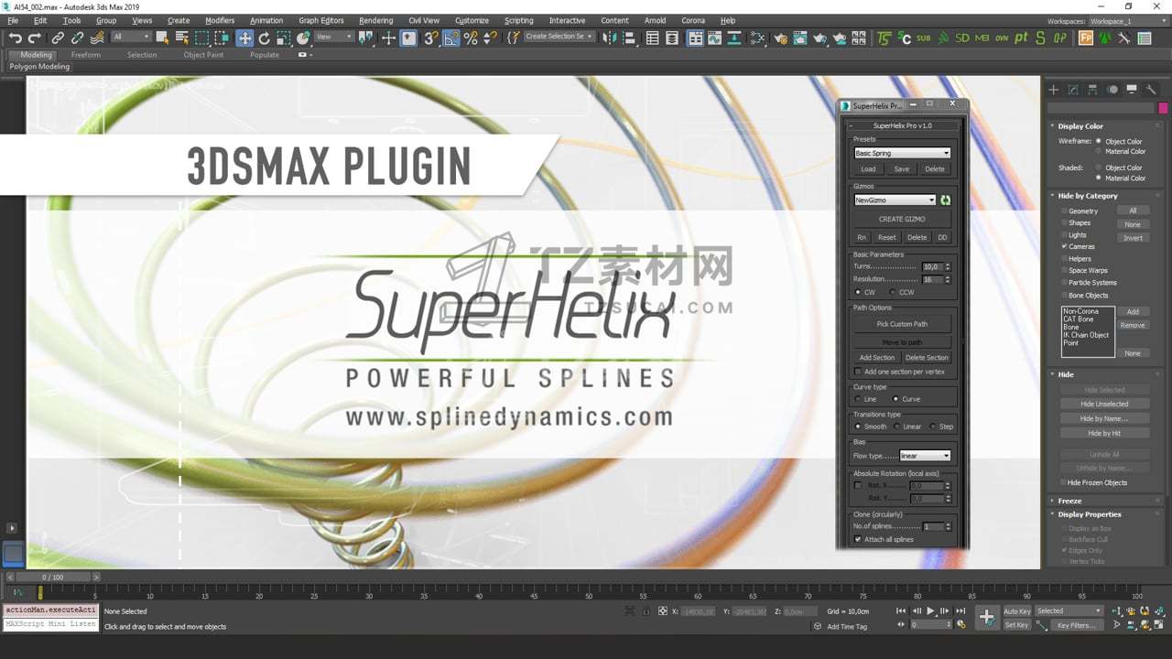Open Select by Name list icon
This screenshot has width=1172, height=659.
(181, 38)
